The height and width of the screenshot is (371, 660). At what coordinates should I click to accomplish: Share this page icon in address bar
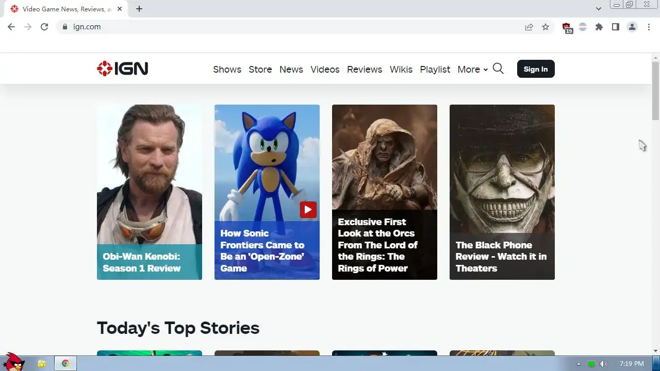click(x=529, y=27)
